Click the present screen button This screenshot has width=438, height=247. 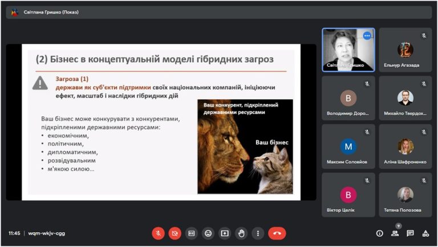click(x=225, y=233)
